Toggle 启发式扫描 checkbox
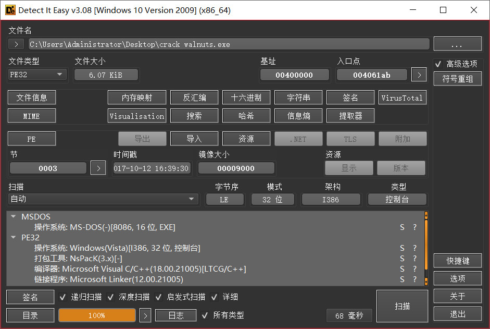Screen dimensions: 490x329 (159, 297)
